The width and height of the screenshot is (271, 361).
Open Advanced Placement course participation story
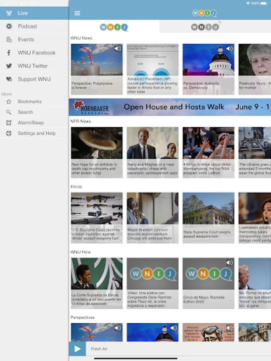153,69
